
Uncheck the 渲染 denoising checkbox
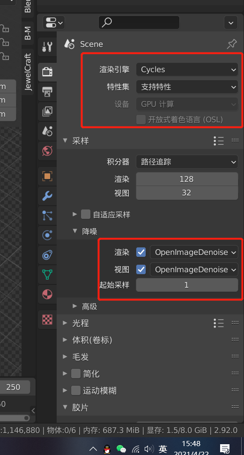(x=141, y=252)
